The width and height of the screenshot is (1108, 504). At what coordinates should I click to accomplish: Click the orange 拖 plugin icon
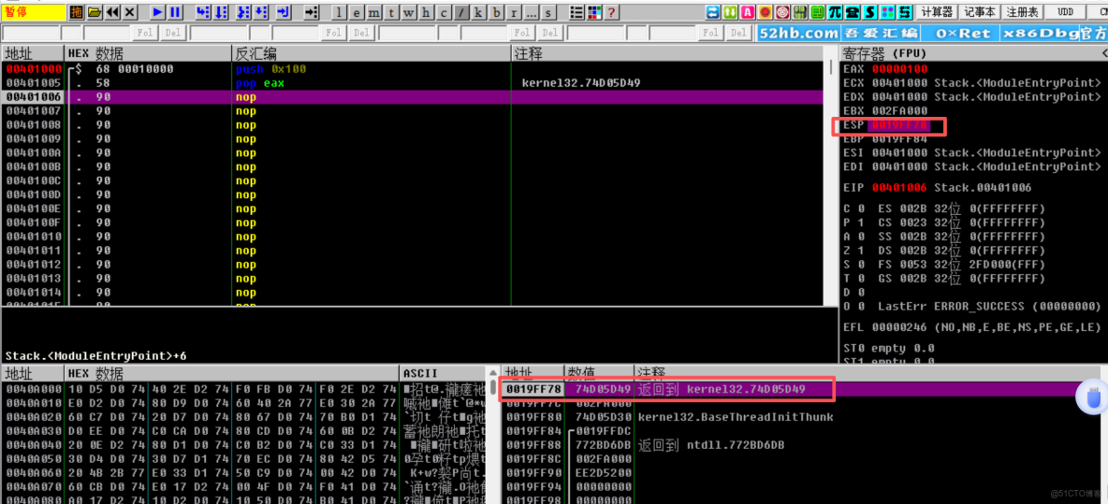(77, 13)
